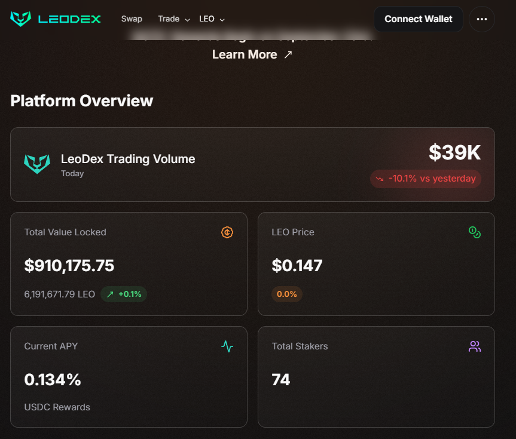
Task: Click the Platform Overview heading
Action: 81,100
